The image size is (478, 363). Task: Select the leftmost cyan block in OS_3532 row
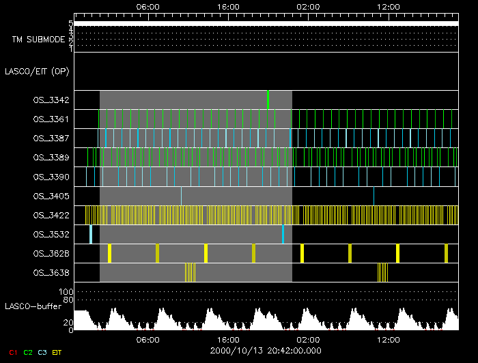coord(91,234)
